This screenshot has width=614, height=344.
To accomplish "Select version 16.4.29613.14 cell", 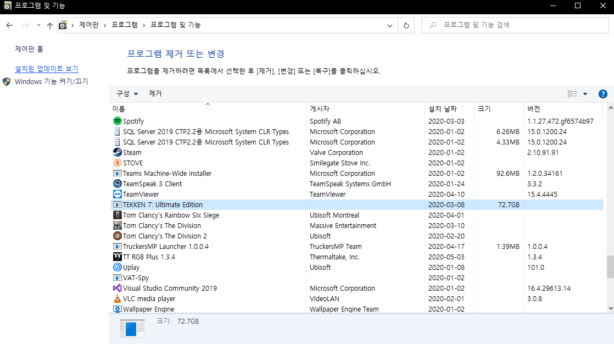I will pos(549,288).
